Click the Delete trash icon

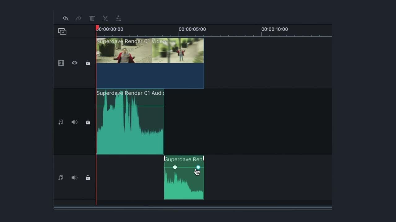(92, 18)
